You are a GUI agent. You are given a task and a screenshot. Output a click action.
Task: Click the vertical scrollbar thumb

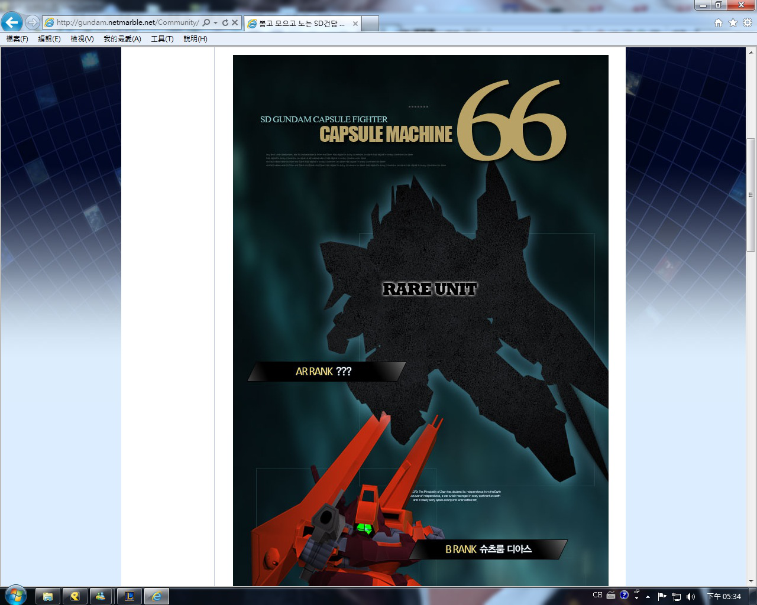pos(750,195)
